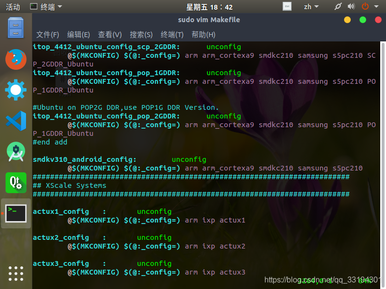
Task: Click the #end add comment line
Action: click(x=50, y=142)
